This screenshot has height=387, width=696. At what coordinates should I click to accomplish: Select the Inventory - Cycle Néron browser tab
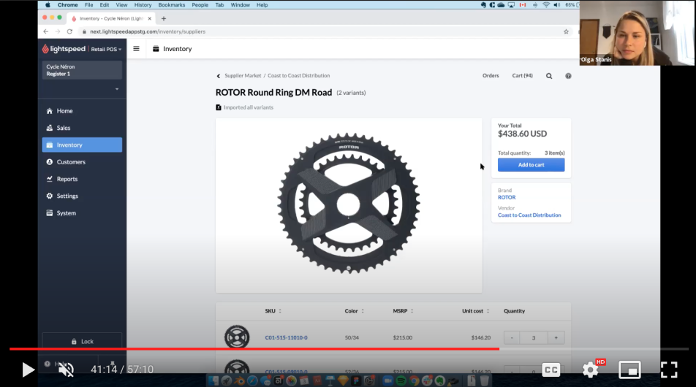point(110,18)
